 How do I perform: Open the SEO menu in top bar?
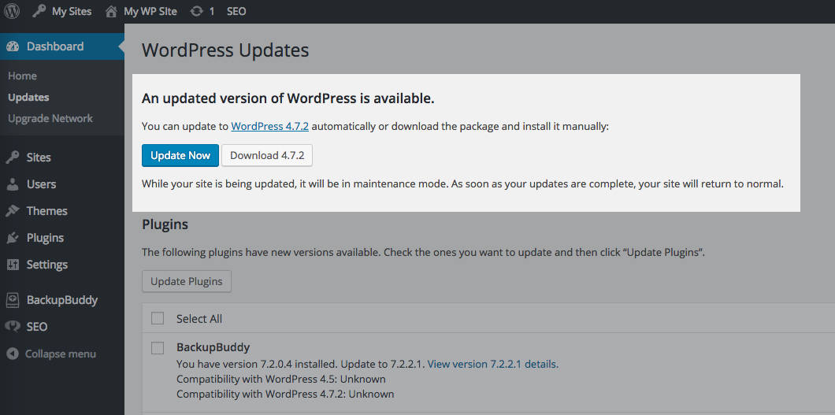[236, 11]
